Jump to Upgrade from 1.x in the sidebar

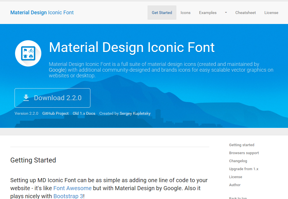[x=244, y=169]
